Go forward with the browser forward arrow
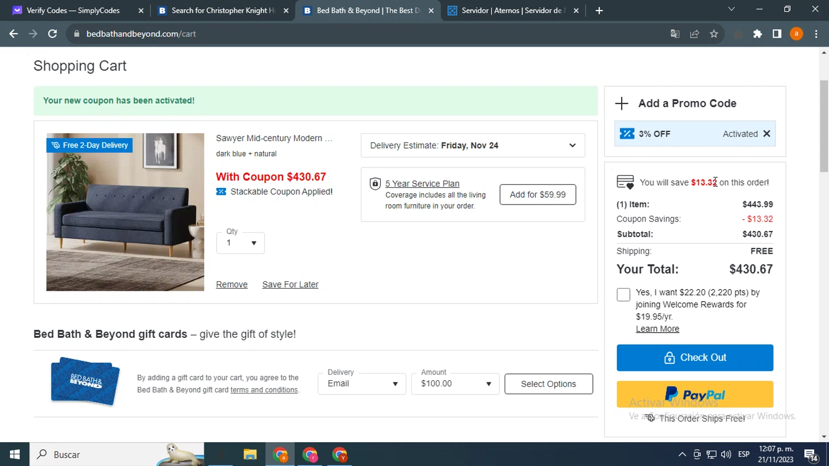Image resolution: width=829 pixels, height=466 pixels. [33, 34]
